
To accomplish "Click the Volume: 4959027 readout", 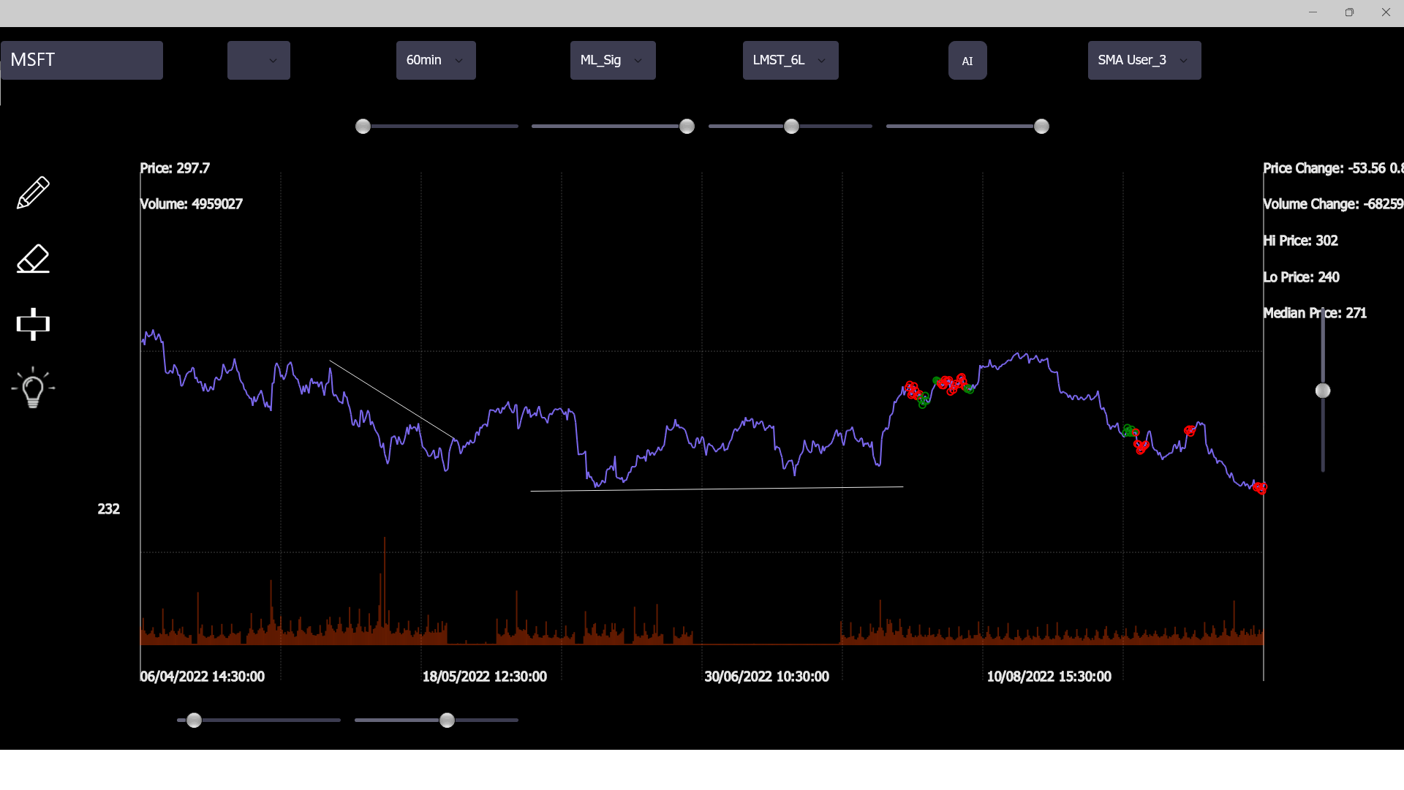I will click(191, 204).
